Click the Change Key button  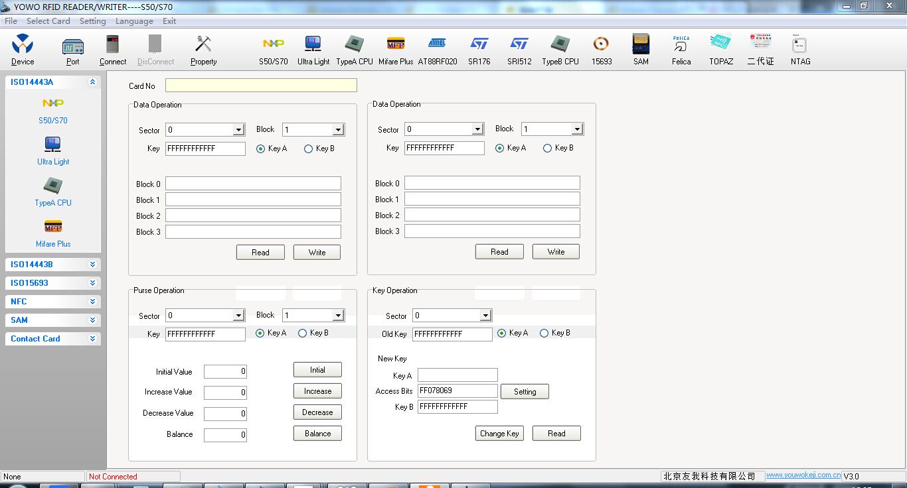point(499,434)
